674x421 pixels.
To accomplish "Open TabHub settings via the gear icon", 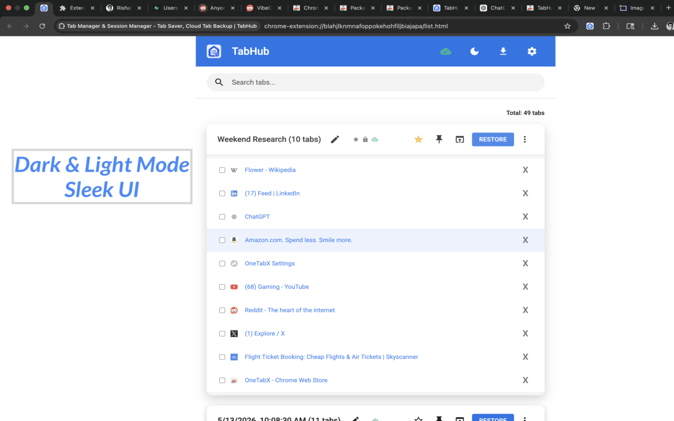I will [x=532, y=52].
